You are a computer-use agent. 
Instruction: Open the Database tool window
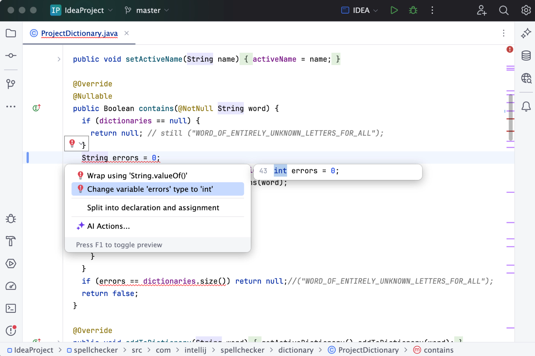(x=526, y=56)
